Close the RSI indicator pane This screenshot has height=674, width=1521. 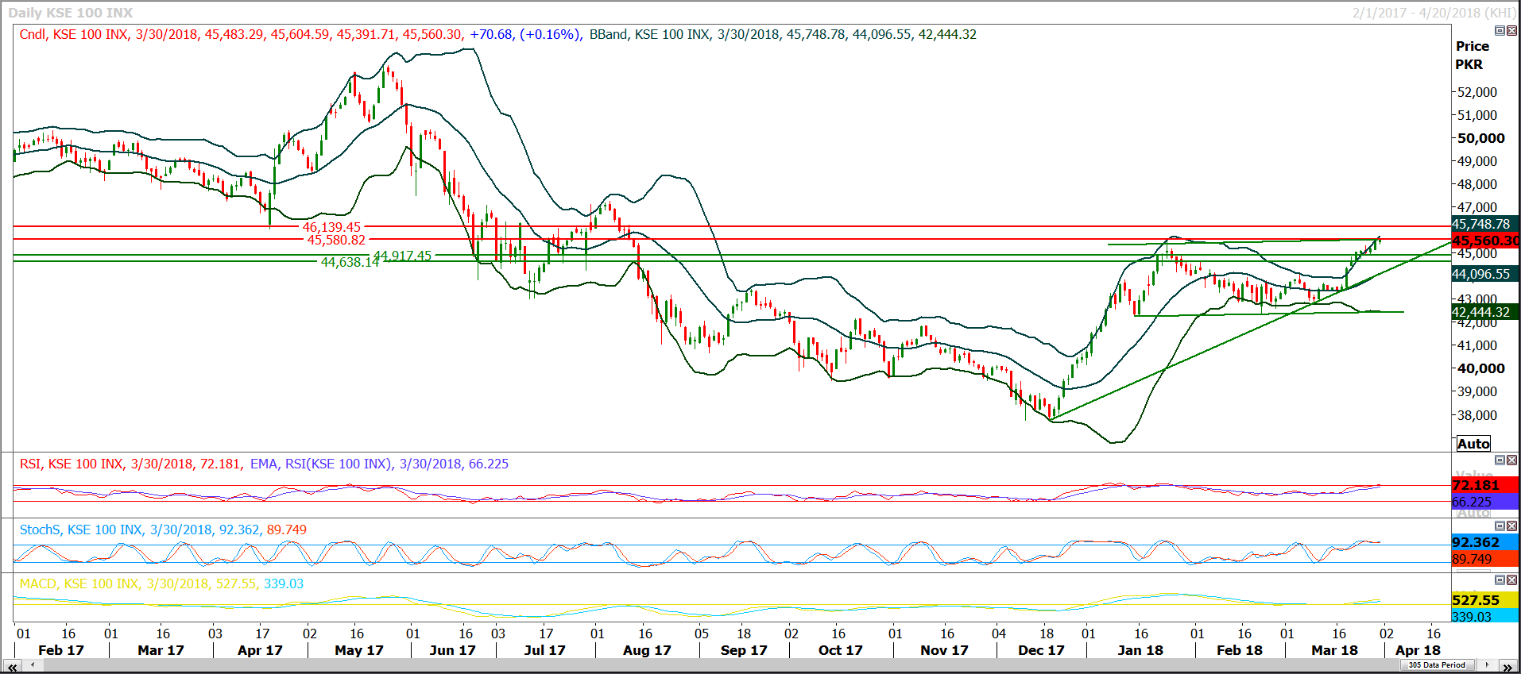(1511, 460)
